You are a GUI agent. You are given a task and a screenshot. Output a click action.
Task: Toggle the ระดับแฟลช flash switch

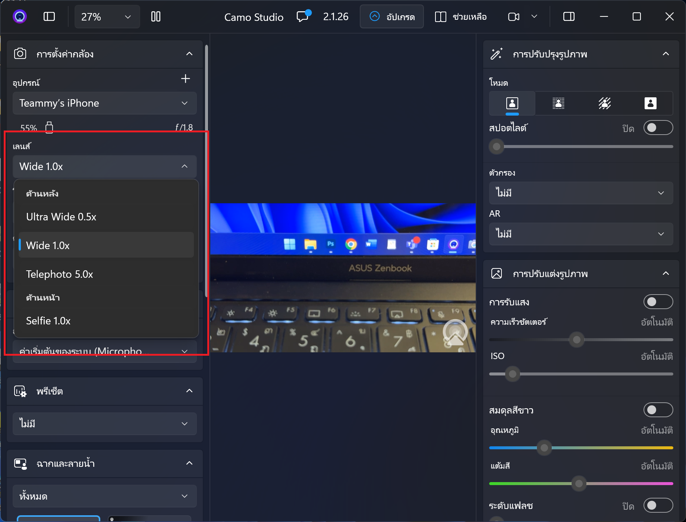click(658, 505)
